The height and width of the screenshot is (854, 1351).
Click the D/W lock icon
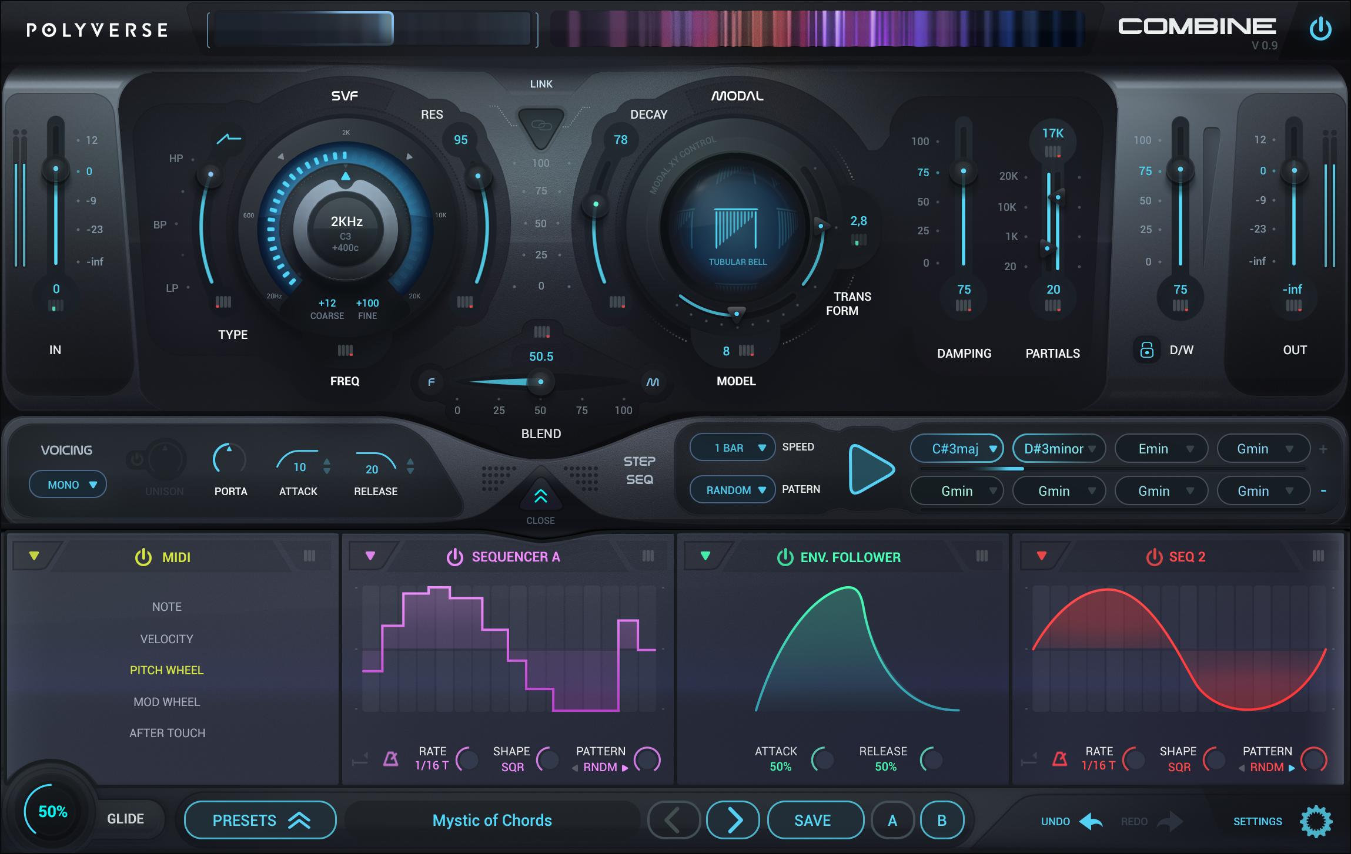click(1146, 350)
